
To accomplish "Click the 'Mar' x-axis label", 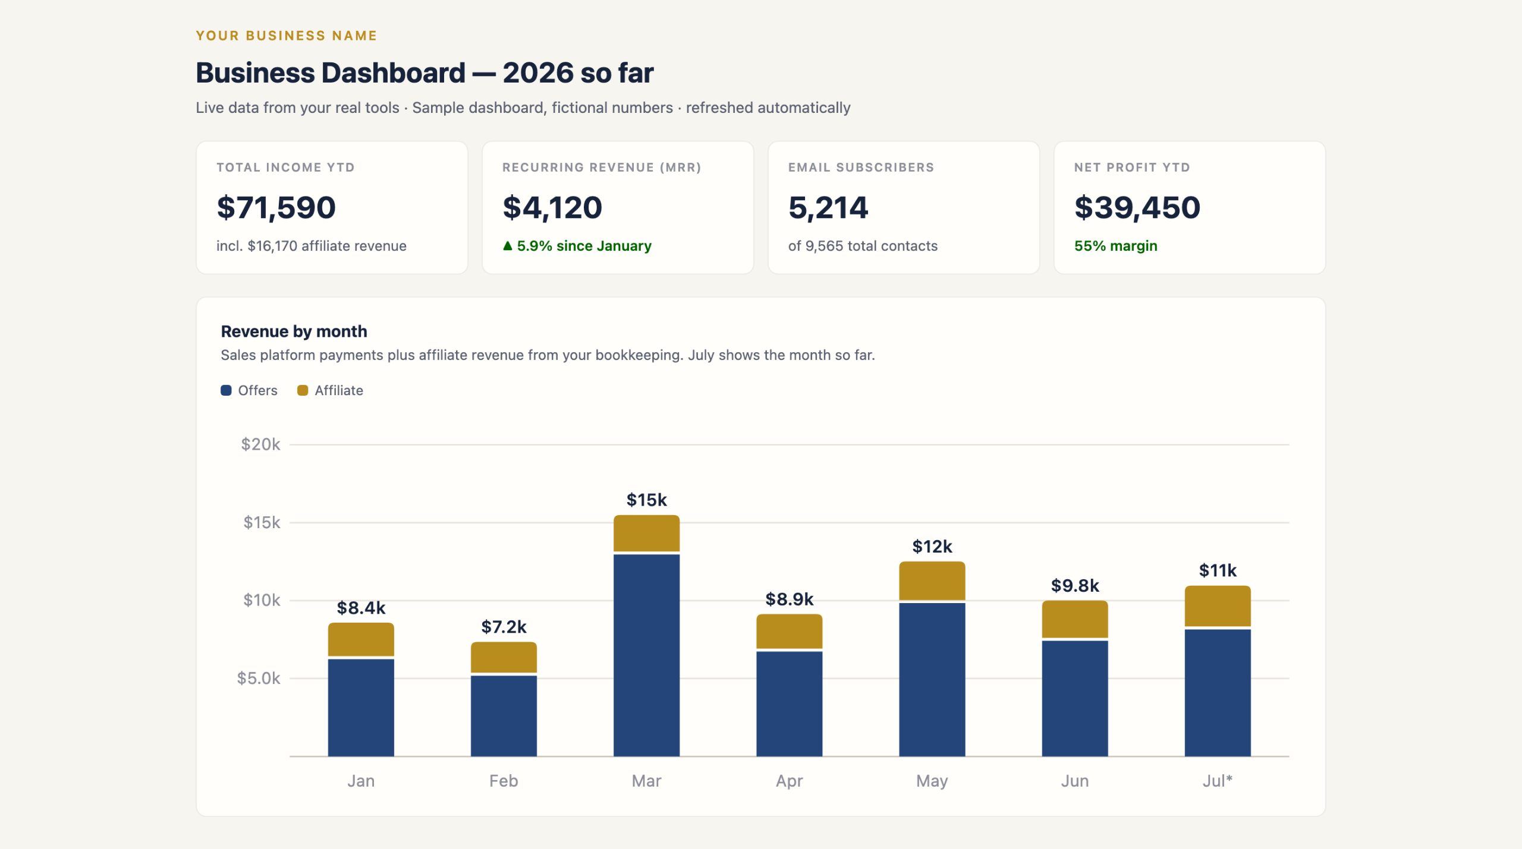I will [646, 781].
